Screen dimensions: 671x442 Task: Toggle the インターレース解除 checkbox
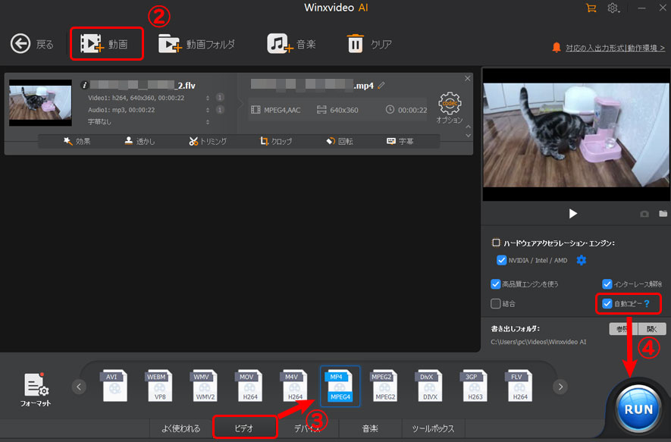pyautogui.click(x=607, y=284)
